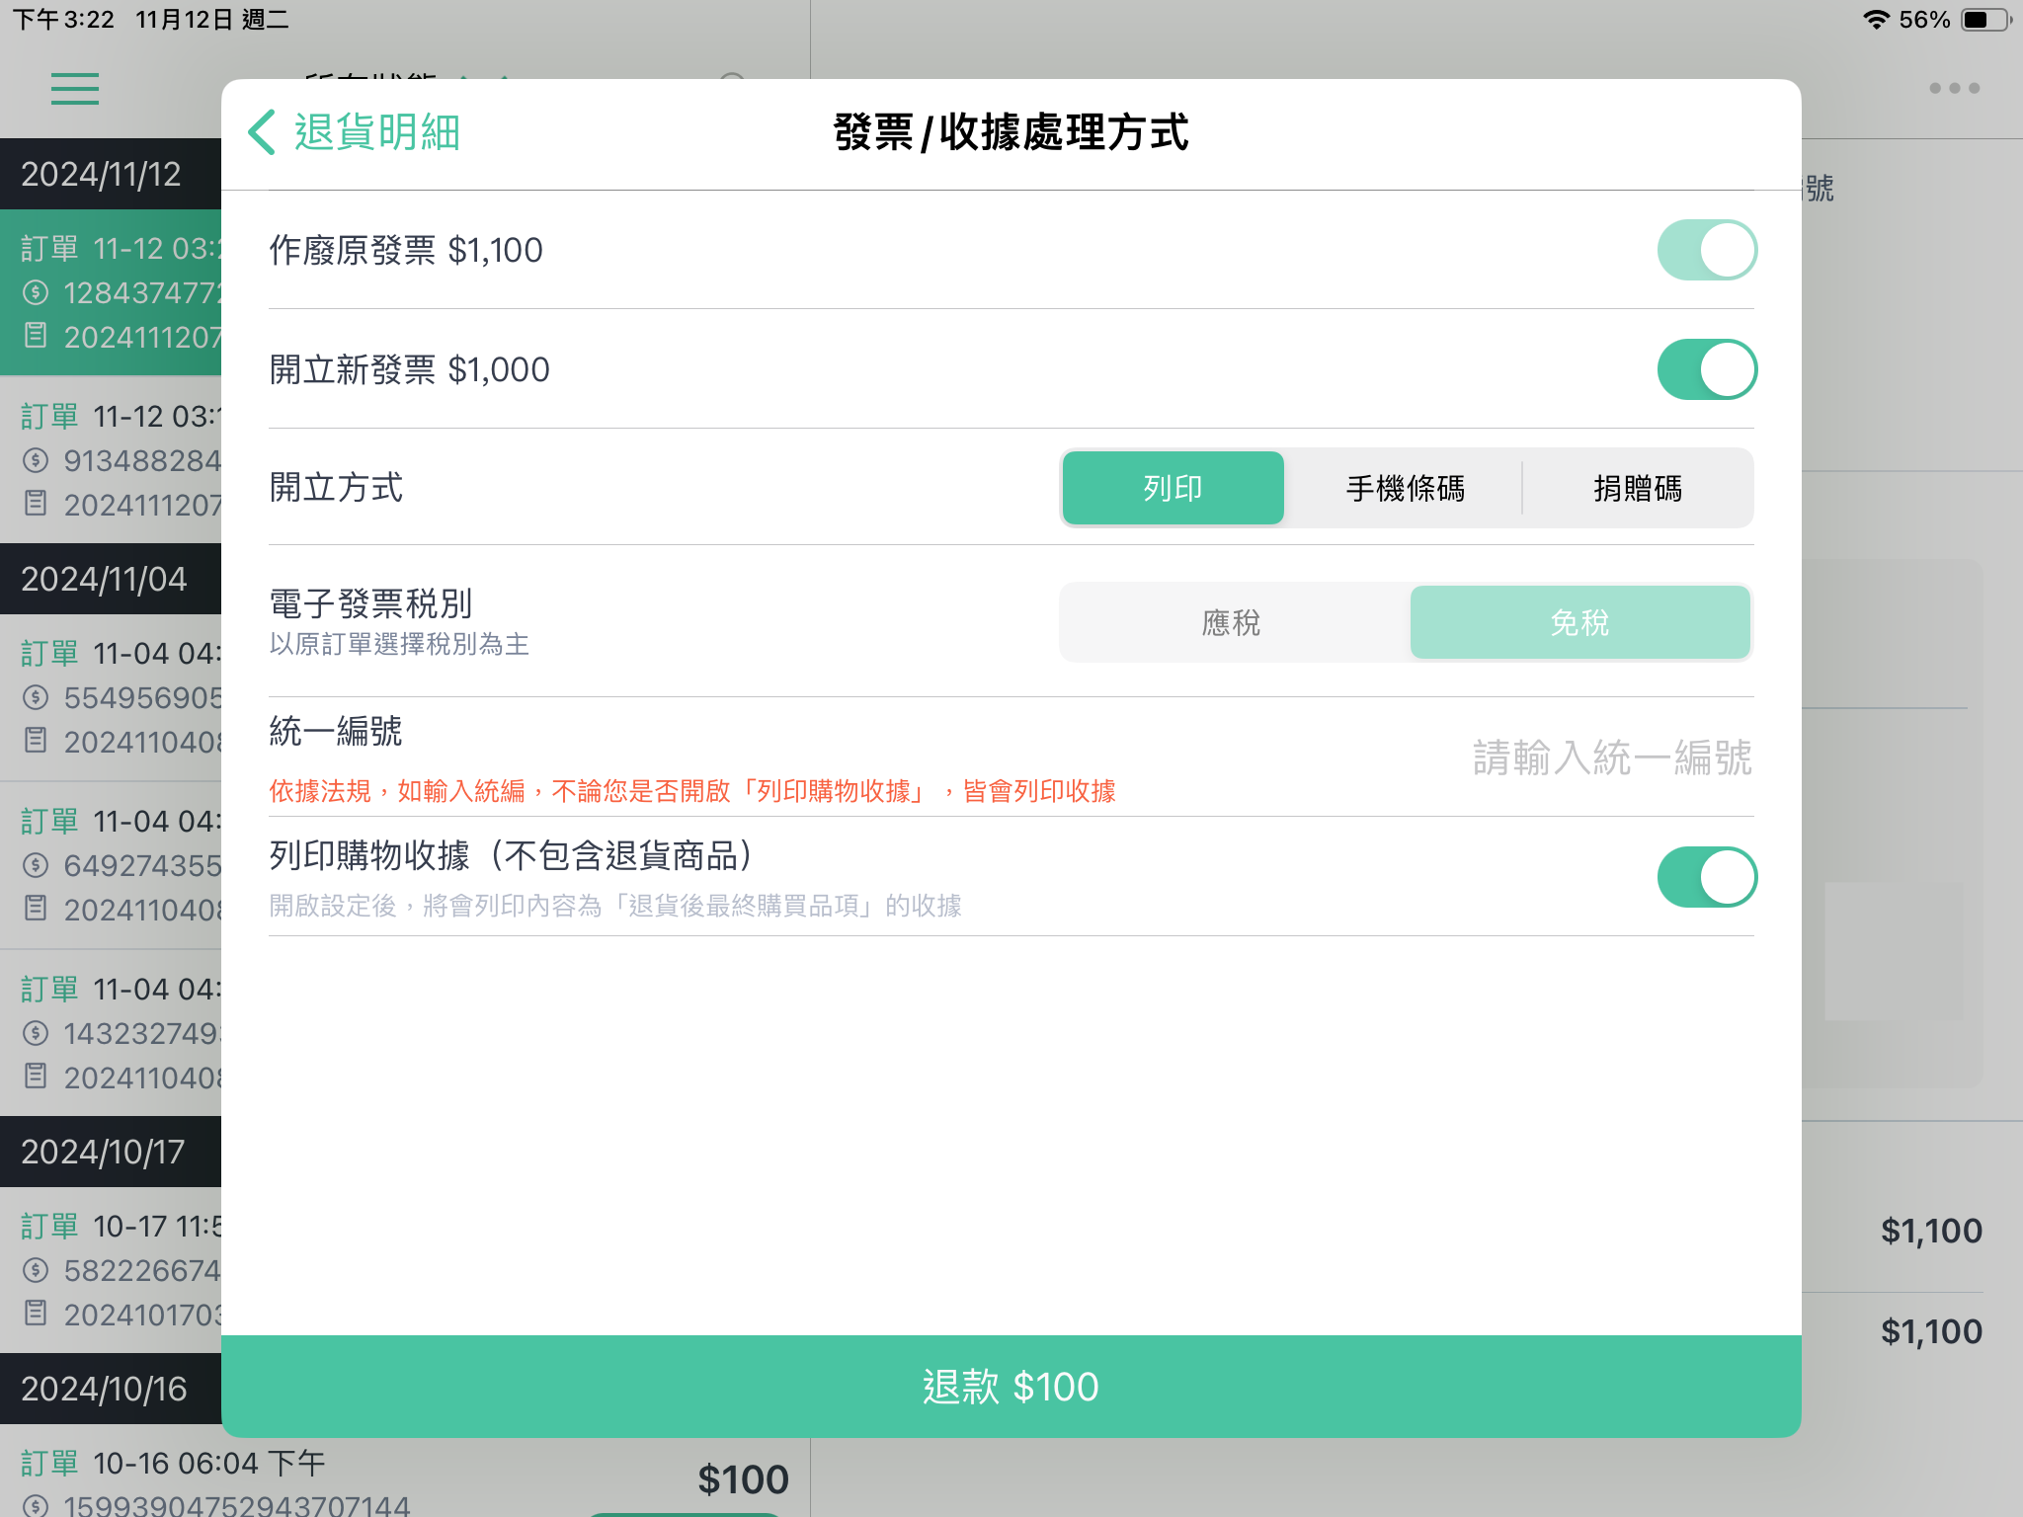The width and height of the screenshot is (2023, 1517).
Task: Click the red 依據法規 warning text
Action: coord(691,790)
